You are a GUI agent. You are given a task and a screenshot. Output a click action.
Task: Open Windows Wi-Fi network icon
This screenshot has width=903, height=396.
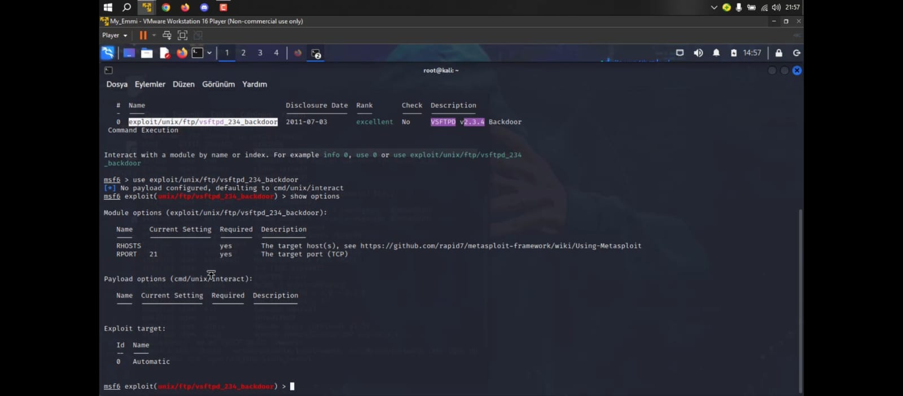pos(764,7)
